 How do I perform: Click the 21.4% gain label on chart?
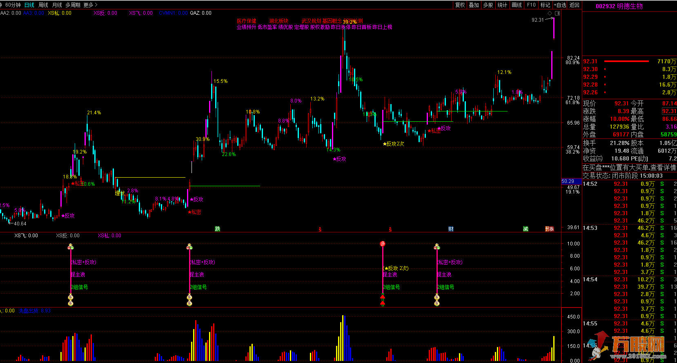point(94,113)
